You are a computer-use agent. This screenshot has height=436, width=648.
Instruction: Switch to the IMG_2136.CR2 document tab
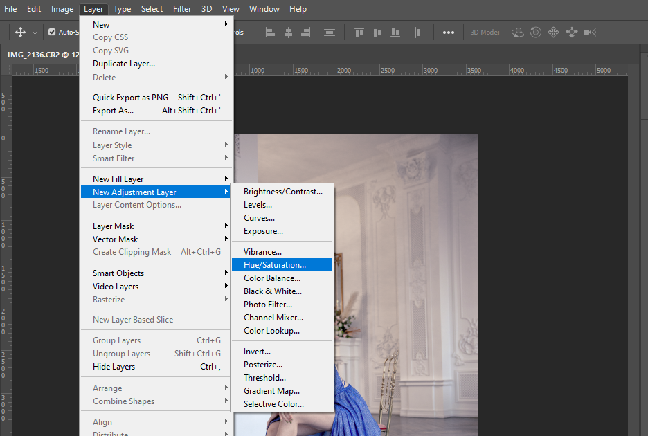point(44,55)
